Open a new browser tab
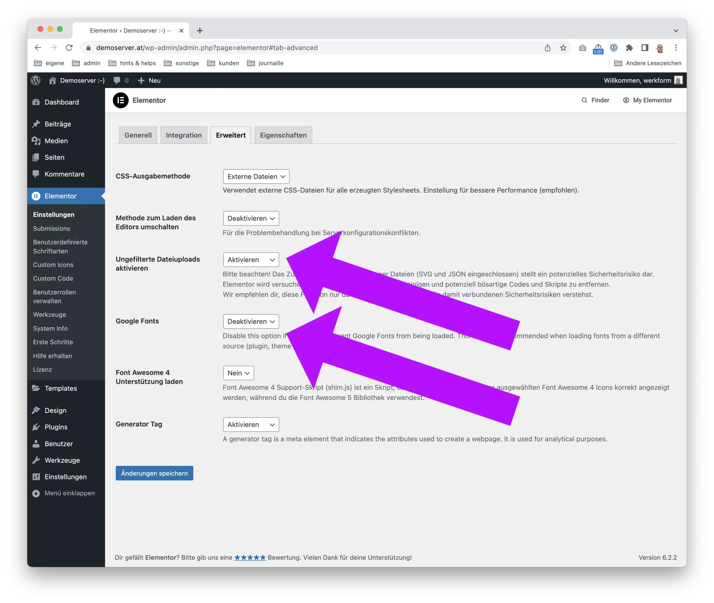 coord(200,31)
